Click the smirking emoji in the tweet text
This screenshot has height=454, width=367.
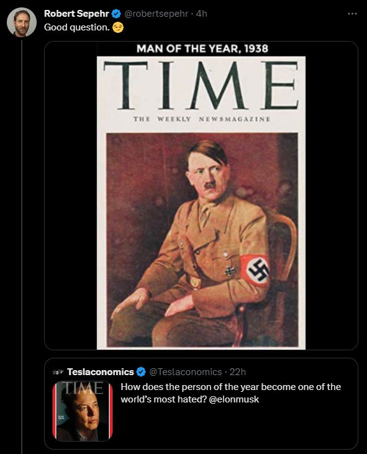(x=118, y=27)
